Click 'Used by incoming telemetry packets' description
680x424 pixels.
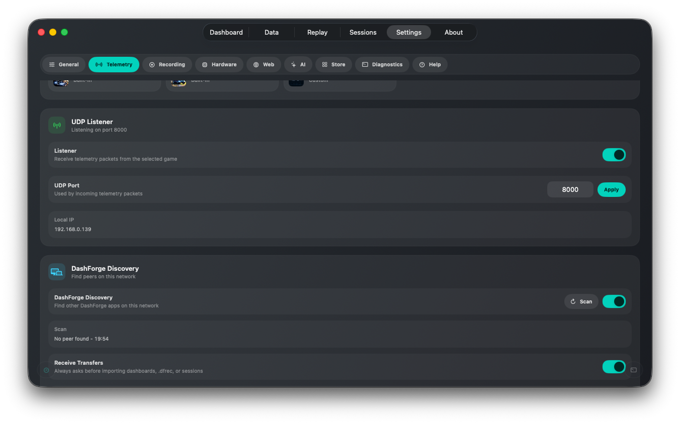coord(99,193)
